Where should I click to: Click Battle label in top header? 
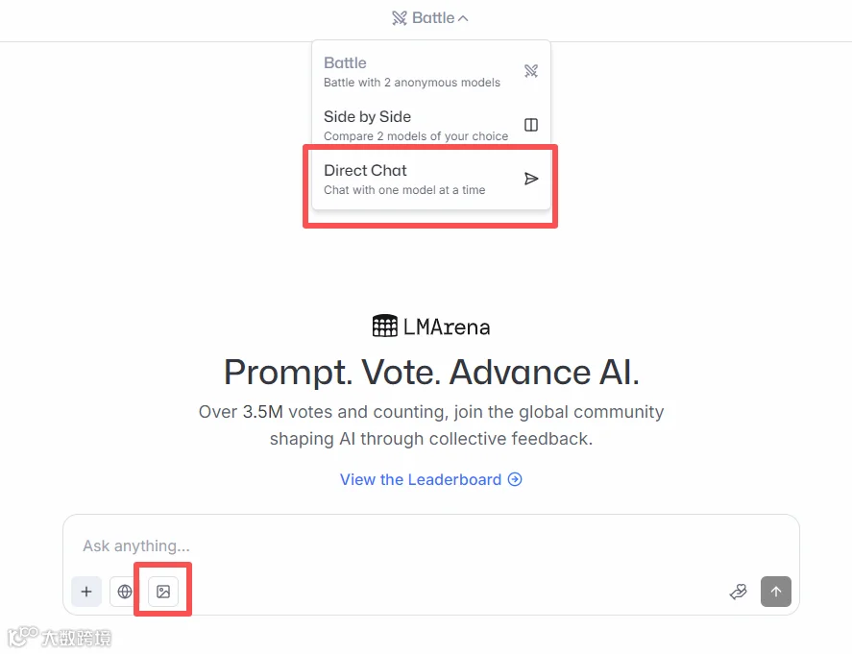[x=433, y=18]
